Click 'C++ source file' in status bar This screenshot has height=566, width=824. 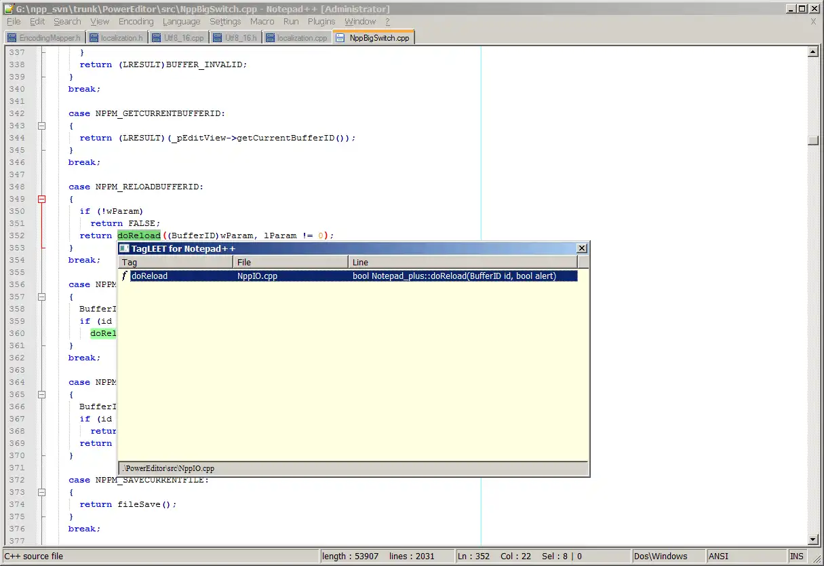click(x=34, y=556)
